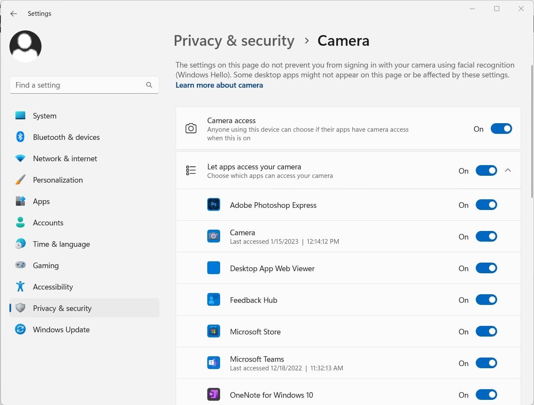
Task: Click the Bluetooth icon in sidebar
Action: pyautogui.click(x=20, y=137)
